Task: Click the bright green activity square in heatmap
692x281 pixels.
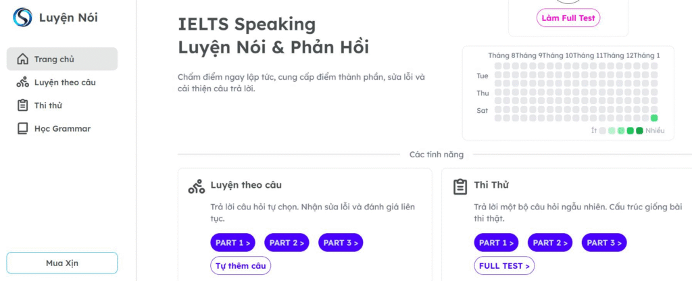Action: pyautogui.click(x=654, y=118)
